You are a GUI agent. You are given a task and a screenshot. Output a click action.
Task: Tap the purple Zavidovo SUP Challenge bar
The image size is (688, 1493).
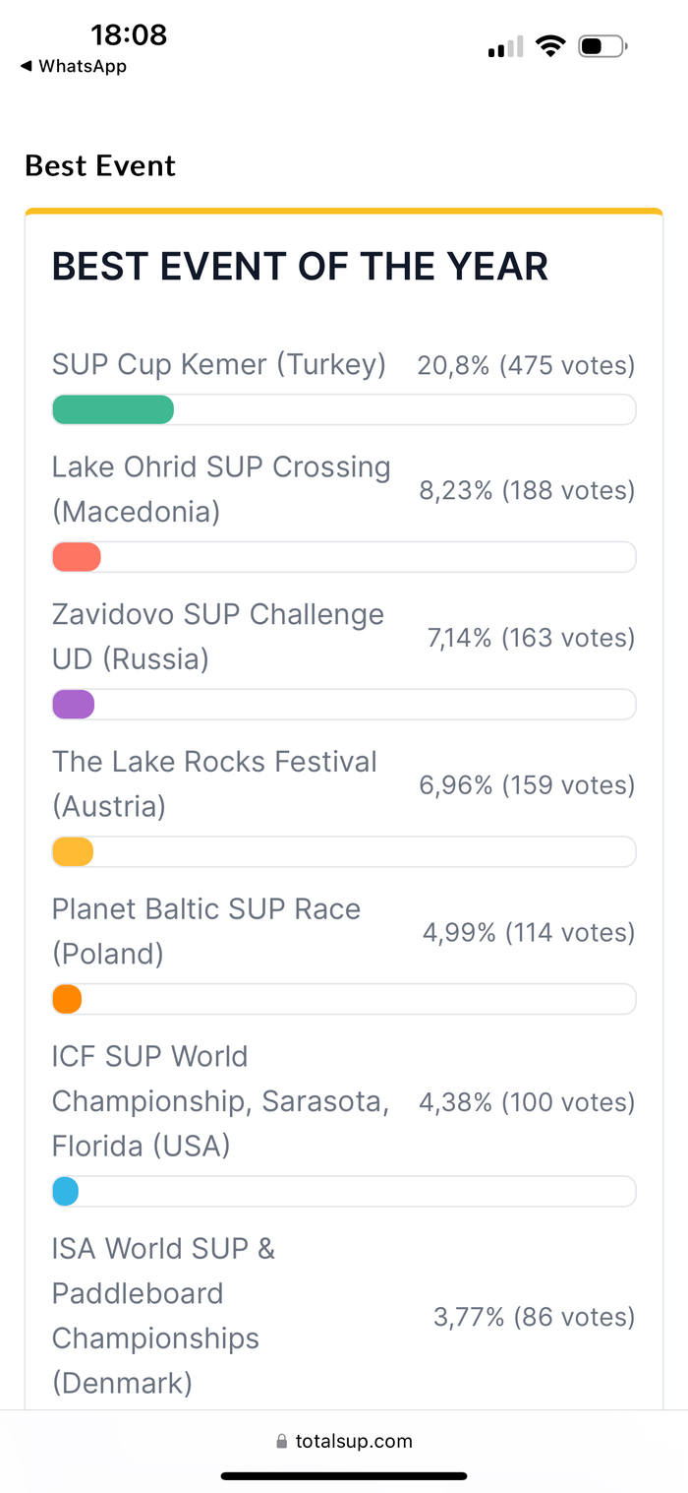pyautogui.click(x=74, y=705)
